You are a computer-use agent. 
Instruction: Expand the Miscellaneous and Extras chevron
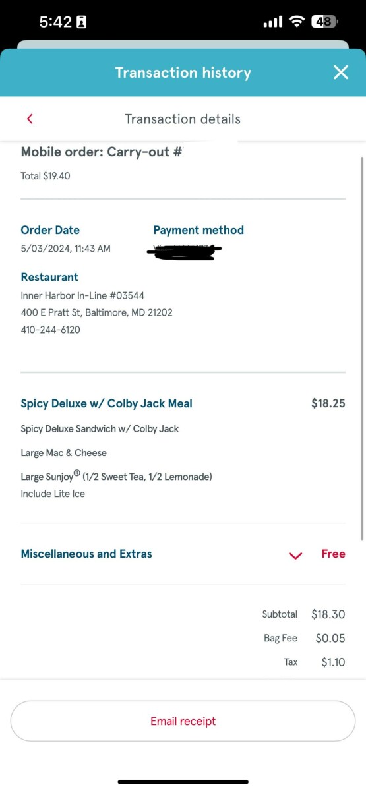tap(295, 555)
